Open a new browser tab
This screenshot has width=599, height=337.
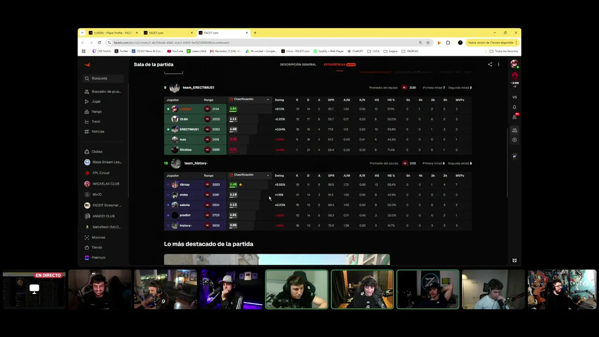255,33
